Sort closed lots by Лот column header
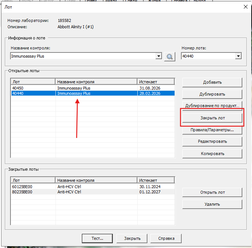The width and height of the screenshot is (252, 248). coord(33,180)
